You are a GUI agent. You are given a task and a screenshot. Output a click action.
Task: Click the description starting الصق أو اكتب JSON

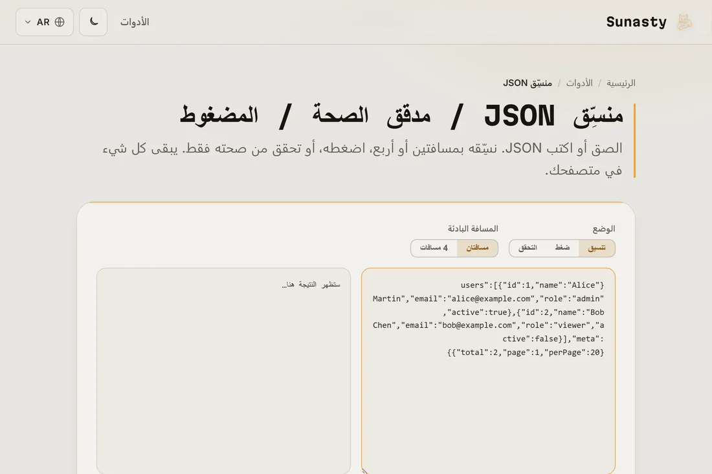coord(362,159)
